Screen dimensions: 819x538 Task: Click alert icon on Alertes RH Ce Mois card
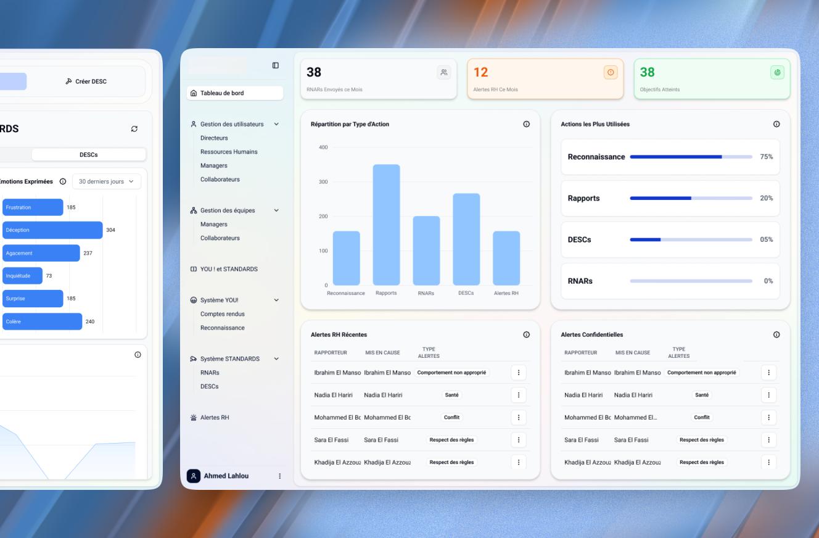(611, 72)
